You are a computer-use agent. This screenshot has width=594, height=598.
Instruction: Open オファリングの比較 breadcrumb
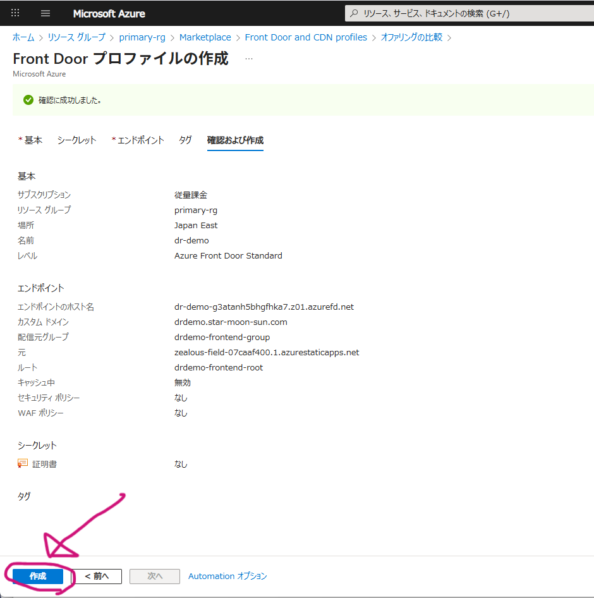click(x=411, y=37)
